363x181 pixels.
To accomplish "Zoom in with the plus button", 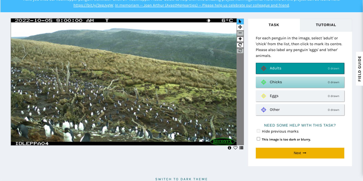I will point(240,39).
